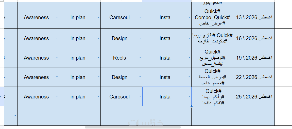Select date cell 13 اغسطس 2026
This screenshot has height=129, width=292.
pyautogui.click(x=254, y=17)
